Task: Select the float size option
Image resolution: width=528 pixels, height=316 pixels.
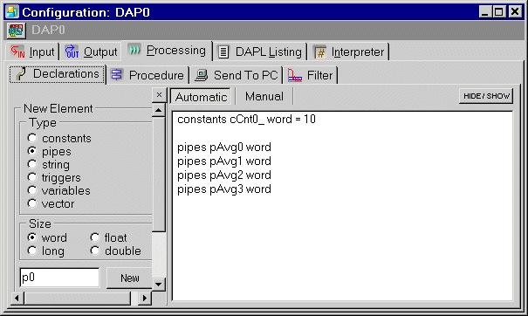Action: [x=95, y=237]
